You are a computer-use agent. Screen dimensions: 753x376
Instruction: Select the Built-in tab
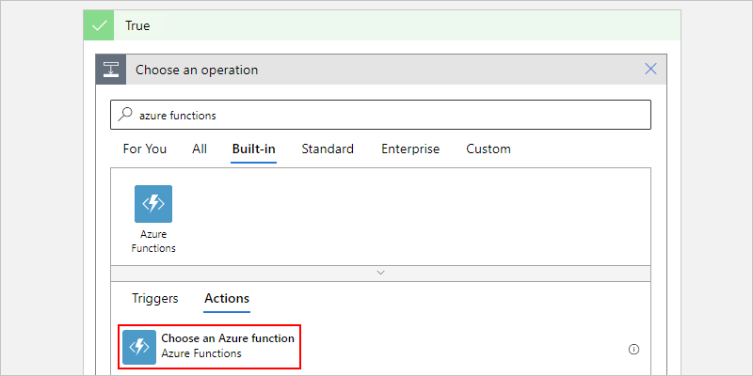point(254,149)
